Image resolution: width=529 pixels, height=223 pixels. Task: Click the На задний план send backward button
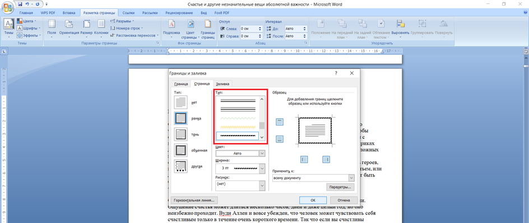point(363,29)
